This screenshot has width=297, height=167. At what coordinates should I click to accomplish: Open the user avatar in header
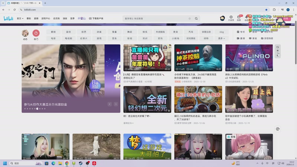[222, 18]
